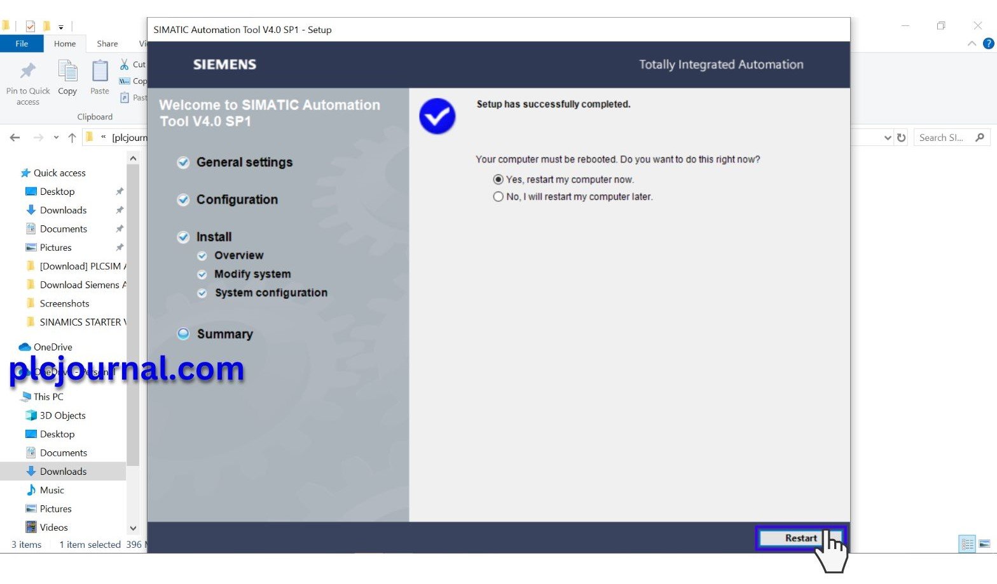The width and height of the screenshot is (997, 584).
Task: Open Documents under This PC
Action: tap(57, 453)
